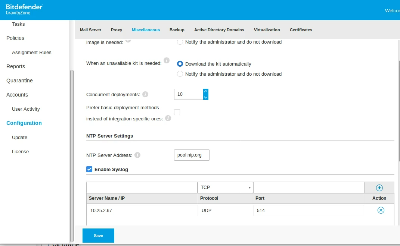Increase Concurrent deployments with up arrow
This screenshot has width=400, height=246.
coord(205,91)
